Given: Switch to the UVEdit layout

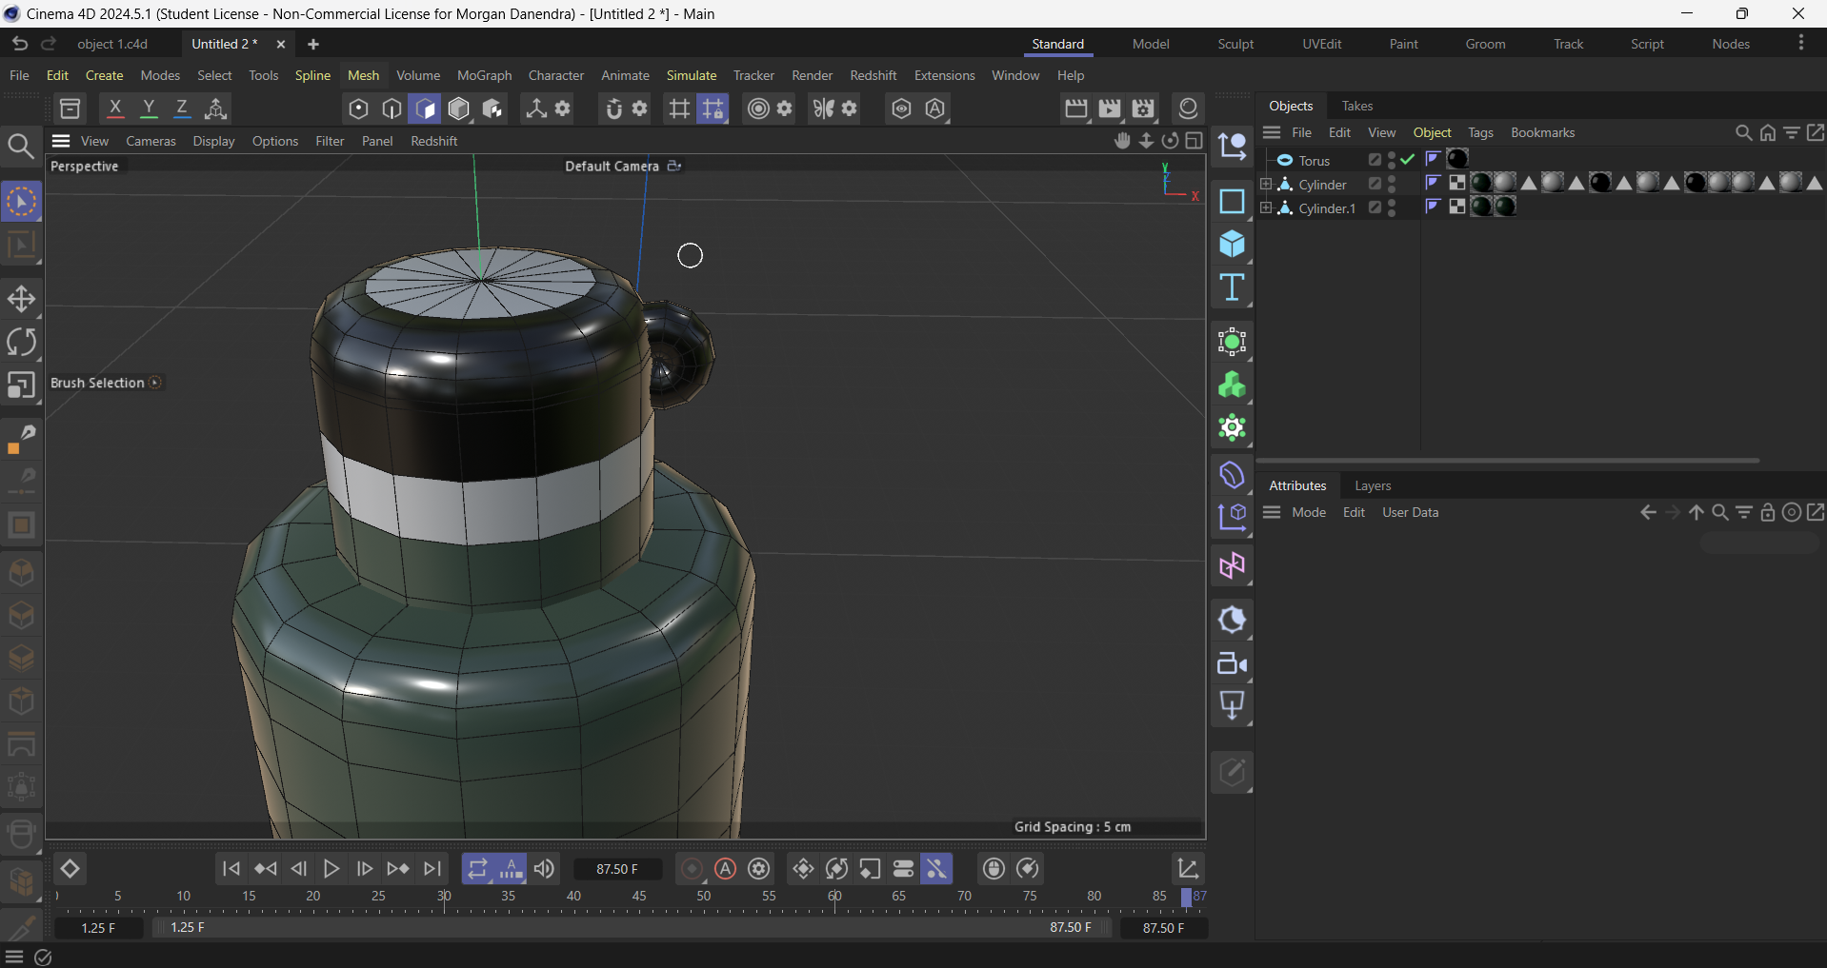Looking at the screenshot, I should pyautogui.click(x=1322, y=44).
